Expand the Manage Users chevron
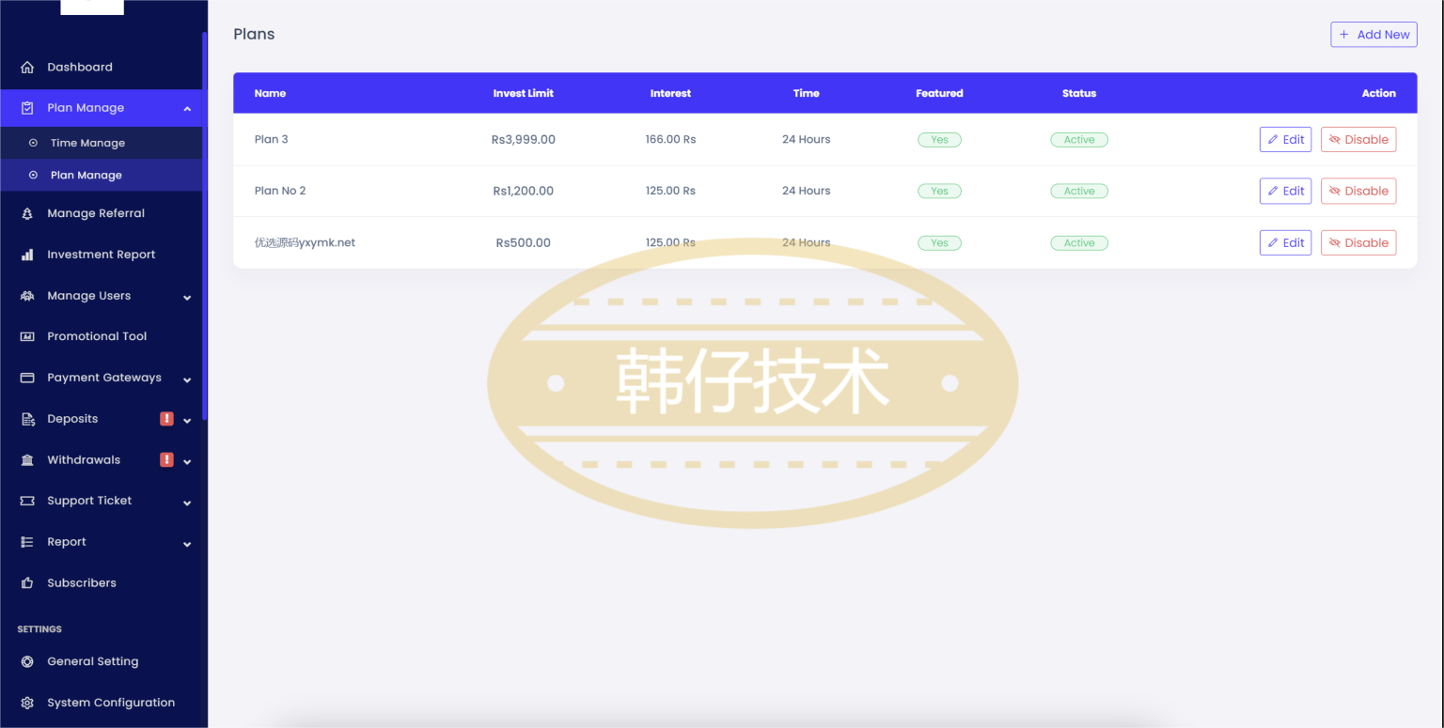The width and height of the screenshot is (1444, 728). click(x=187, y=298)
